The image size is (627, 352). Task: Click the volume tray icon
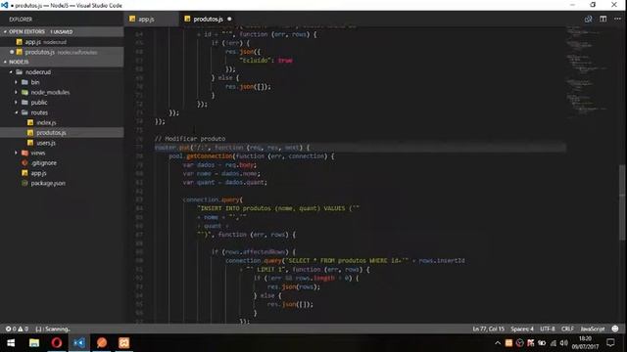pos(564,343)
